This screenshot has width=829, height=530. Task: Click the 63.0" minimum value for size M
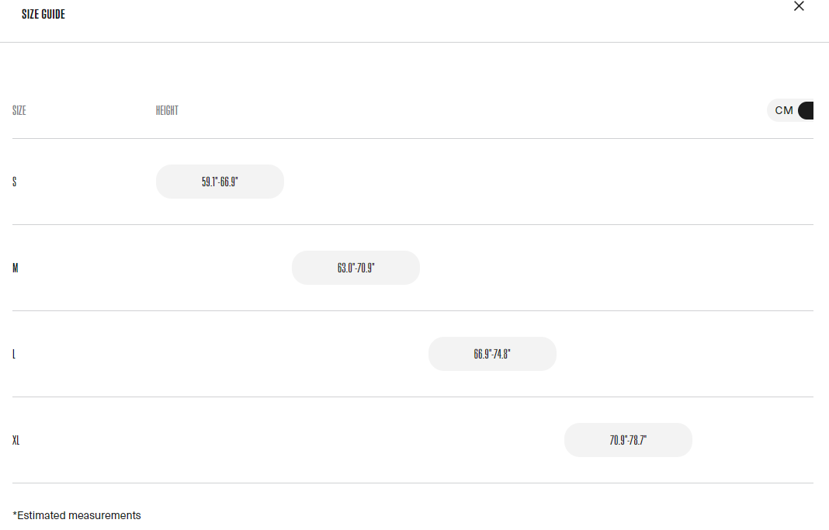coord(345,268)
